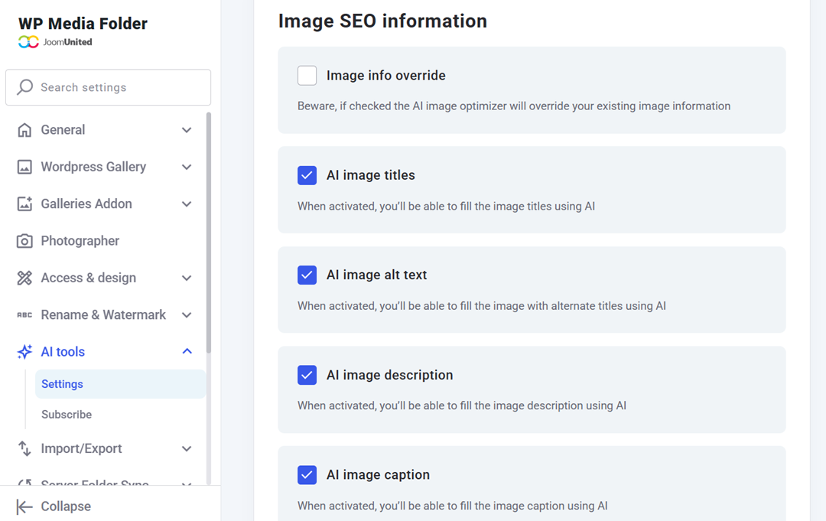Screen dimensions: 826x521
Task: Click the WP Media Folder title
Action: (x=83, y=24)
